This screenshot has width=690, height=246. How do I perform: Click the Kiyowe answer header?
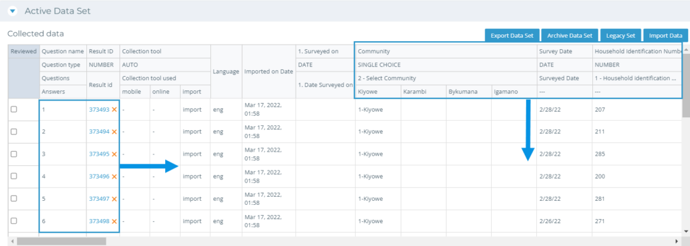[x=378, y=92]
